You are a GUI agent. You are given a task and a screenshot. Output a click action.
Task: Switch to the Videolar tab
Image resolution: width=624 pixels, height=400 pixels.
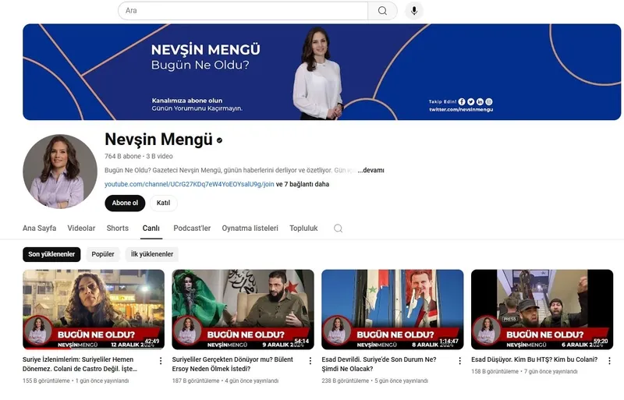[81, 228]
